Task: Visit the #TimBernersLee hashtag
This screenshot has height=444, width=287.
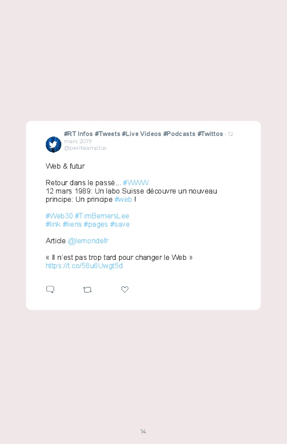Action: (102, 216)
